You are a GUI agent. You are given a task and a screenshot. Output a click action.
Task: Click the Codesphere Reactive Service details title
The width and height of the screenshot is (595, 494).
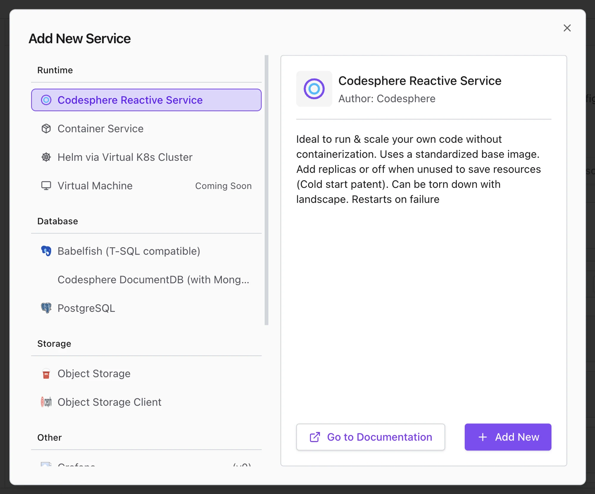[x=420, y=81]
